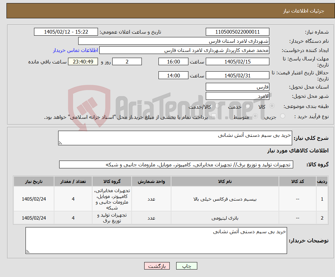The width and height of the screenshot is (335, 277).
Task: Click the item name بیسیم دستی فرکانس خیلی بالا
Action: click(225, 199)
